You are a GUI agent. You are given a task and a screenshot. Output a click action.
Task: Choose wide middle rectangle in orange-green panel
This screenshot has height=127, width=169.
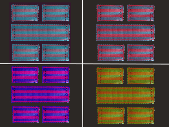[x=126, y=95]
